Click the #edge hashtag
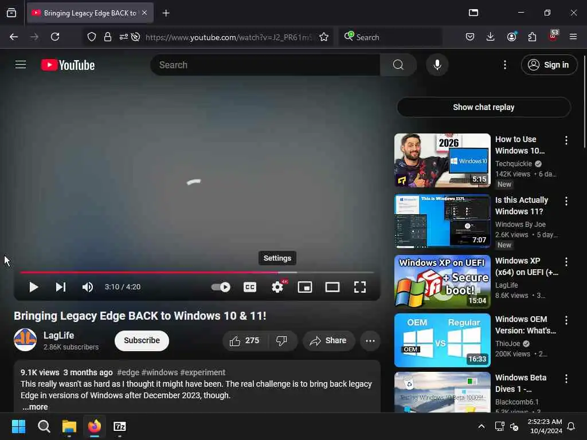 pos(128,372)
